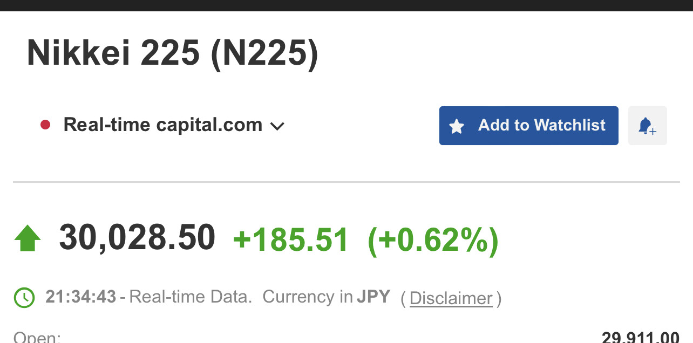
Task: Click the star icon on the watchlist button
Action: 457,126
